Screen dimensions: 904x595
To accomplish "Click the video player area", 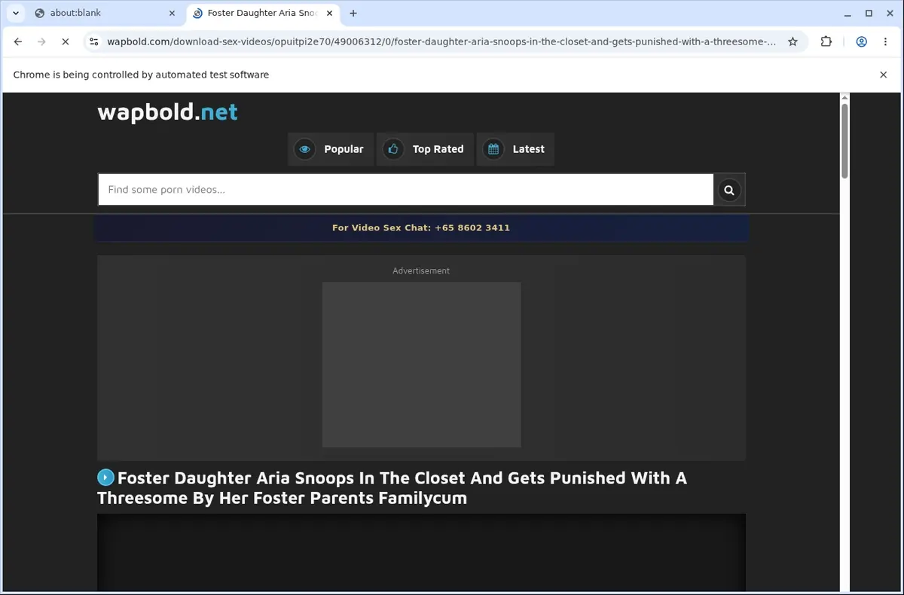I will [x=421, y=553].
